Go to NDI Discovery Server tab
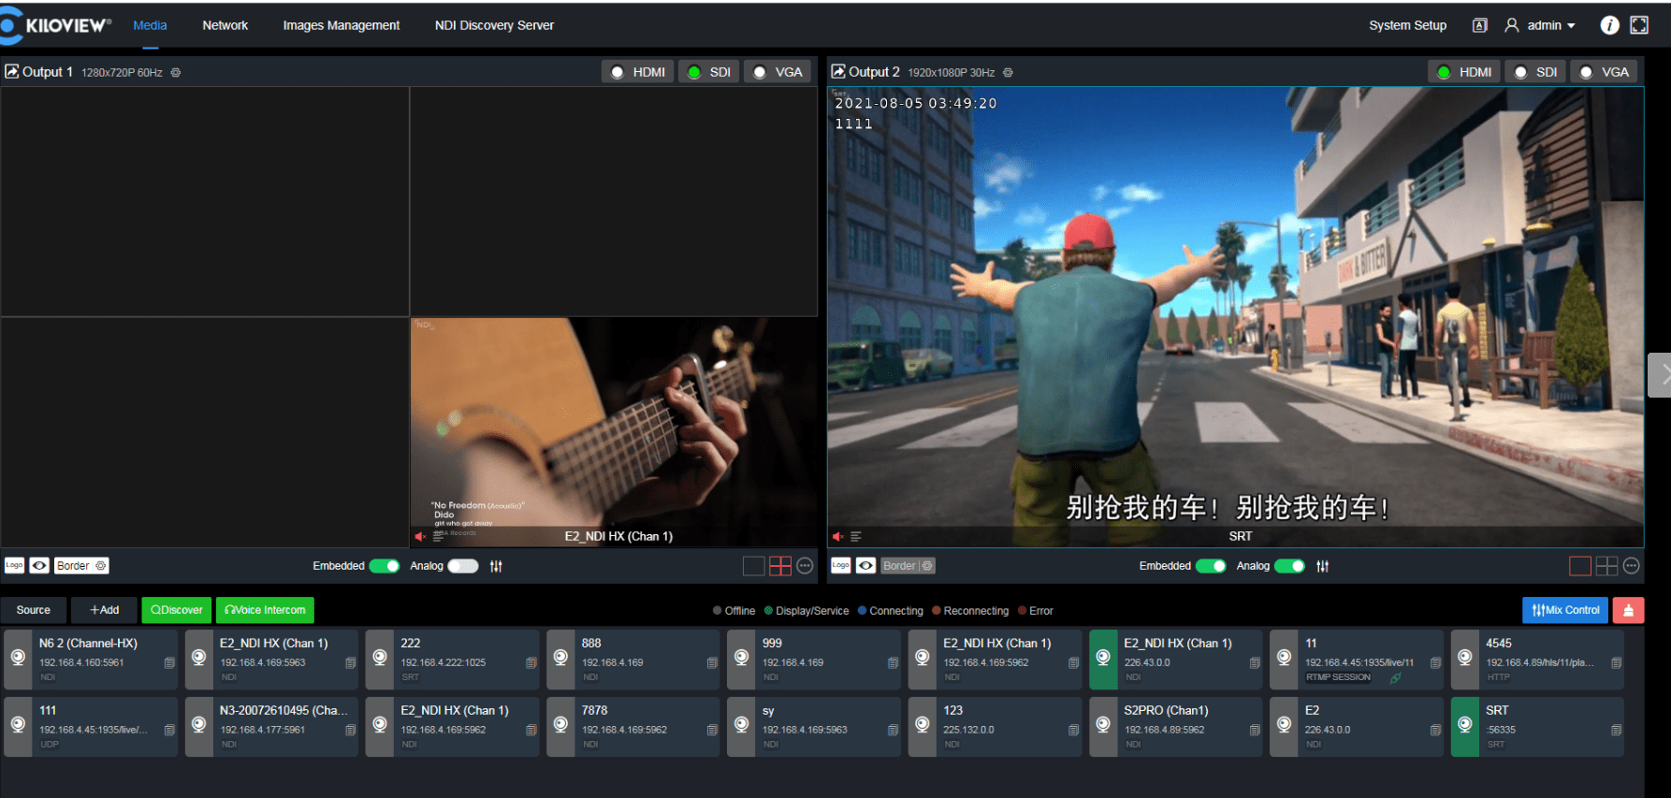Image resolution: width=1671 pixels, height=798 pixels. coord(494,25)
